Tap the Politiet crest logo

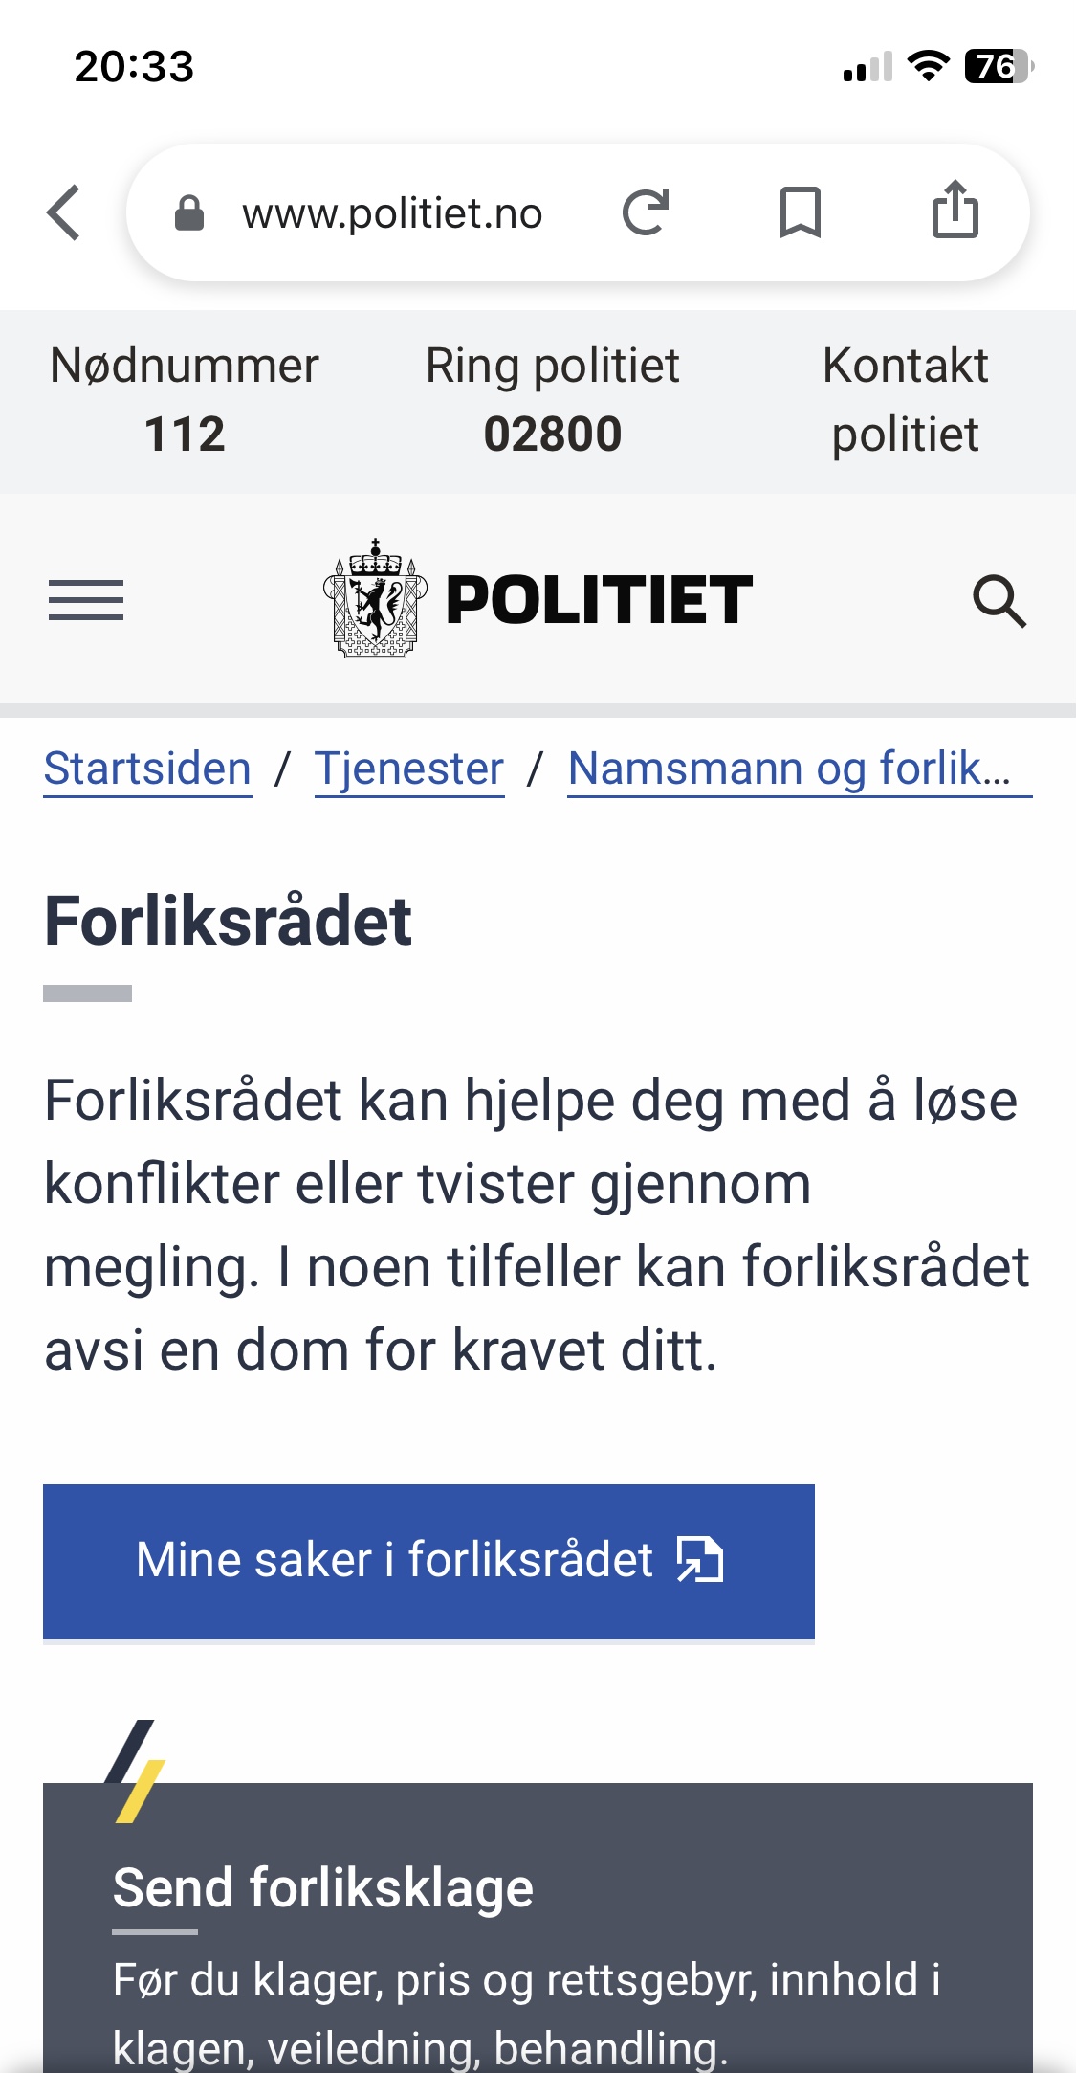(375, 599)
